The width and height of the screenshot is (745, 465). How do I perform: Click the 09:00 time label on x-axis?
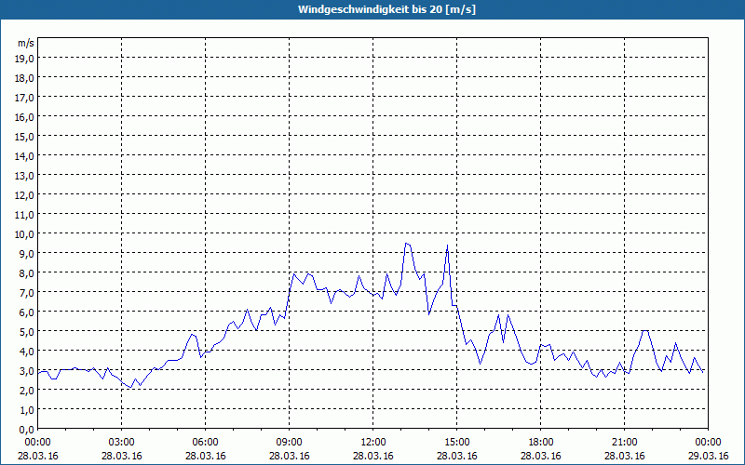(x=290, y=443)
